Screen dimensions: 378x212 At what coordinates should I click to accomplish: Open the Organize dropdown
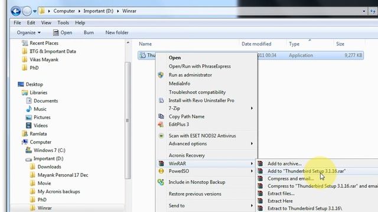(28, 32)
